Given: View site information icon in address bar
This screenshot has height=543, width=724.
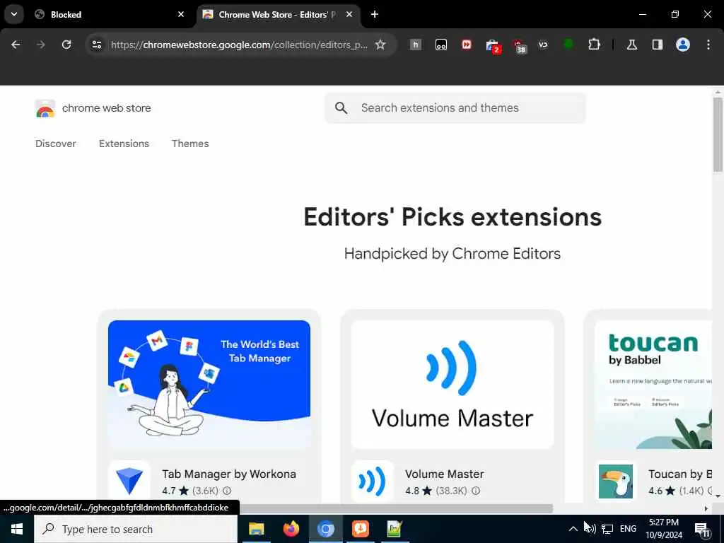Looking at the screenshot, I should (96, 45).
